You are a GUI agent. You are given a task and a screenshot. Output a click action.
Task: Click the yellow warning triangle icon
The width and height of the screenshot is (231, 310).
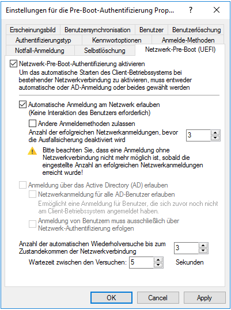pyautogui.click(x=32, y=151)
